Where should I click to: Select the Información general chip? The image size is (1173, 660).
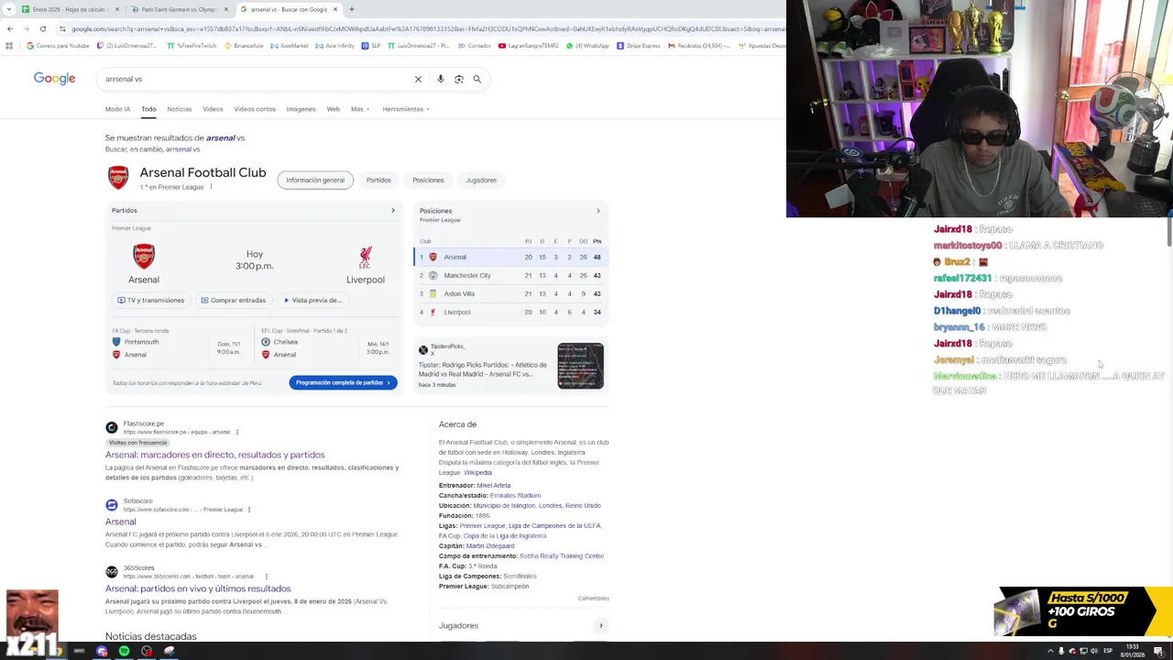[x=315, y=180]
